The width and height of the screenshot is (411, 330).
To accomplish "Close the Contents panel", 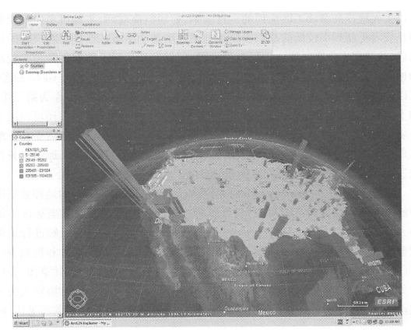I will click(58, 59).
